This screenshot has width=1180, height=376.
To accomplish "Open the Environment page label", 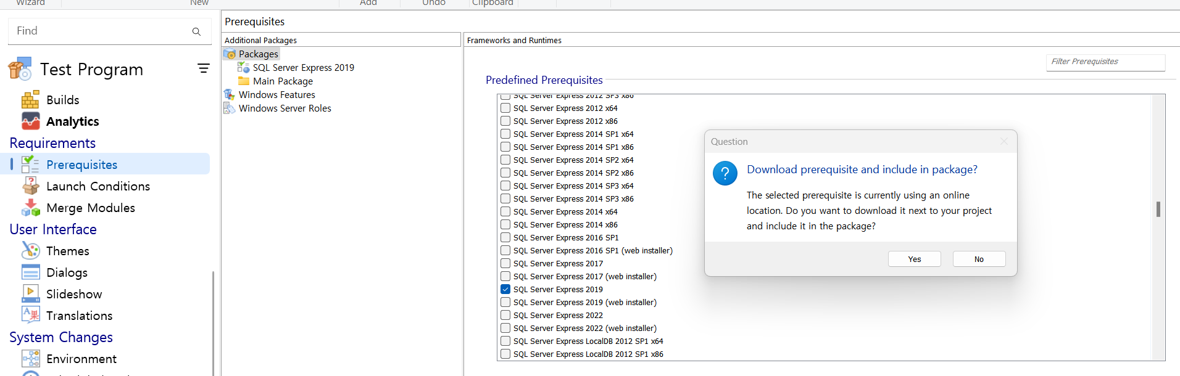I will pyautogui.click(x=81, y=359).
